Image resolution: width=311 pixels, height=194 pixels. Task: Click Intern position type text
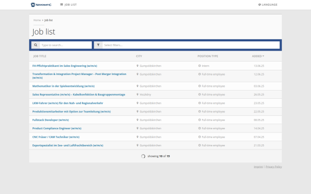click(x=205, y=66)
